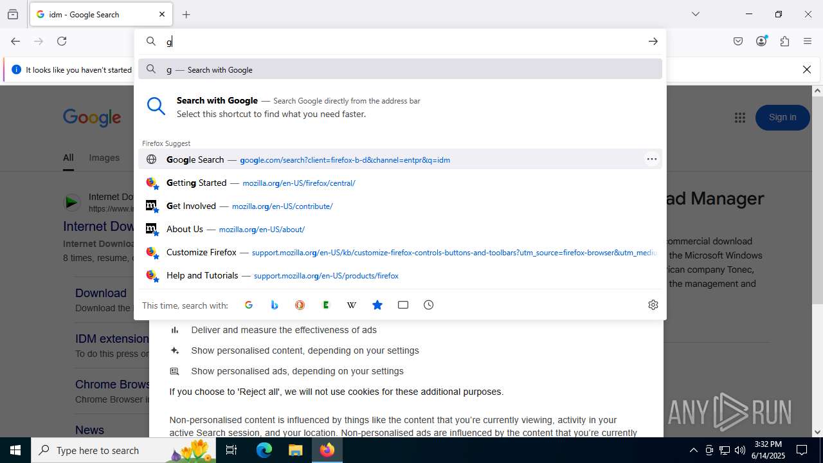Search this time with Wikipedia icon
The width and height of the screenshot is (823, 463).
coord(352,305)
